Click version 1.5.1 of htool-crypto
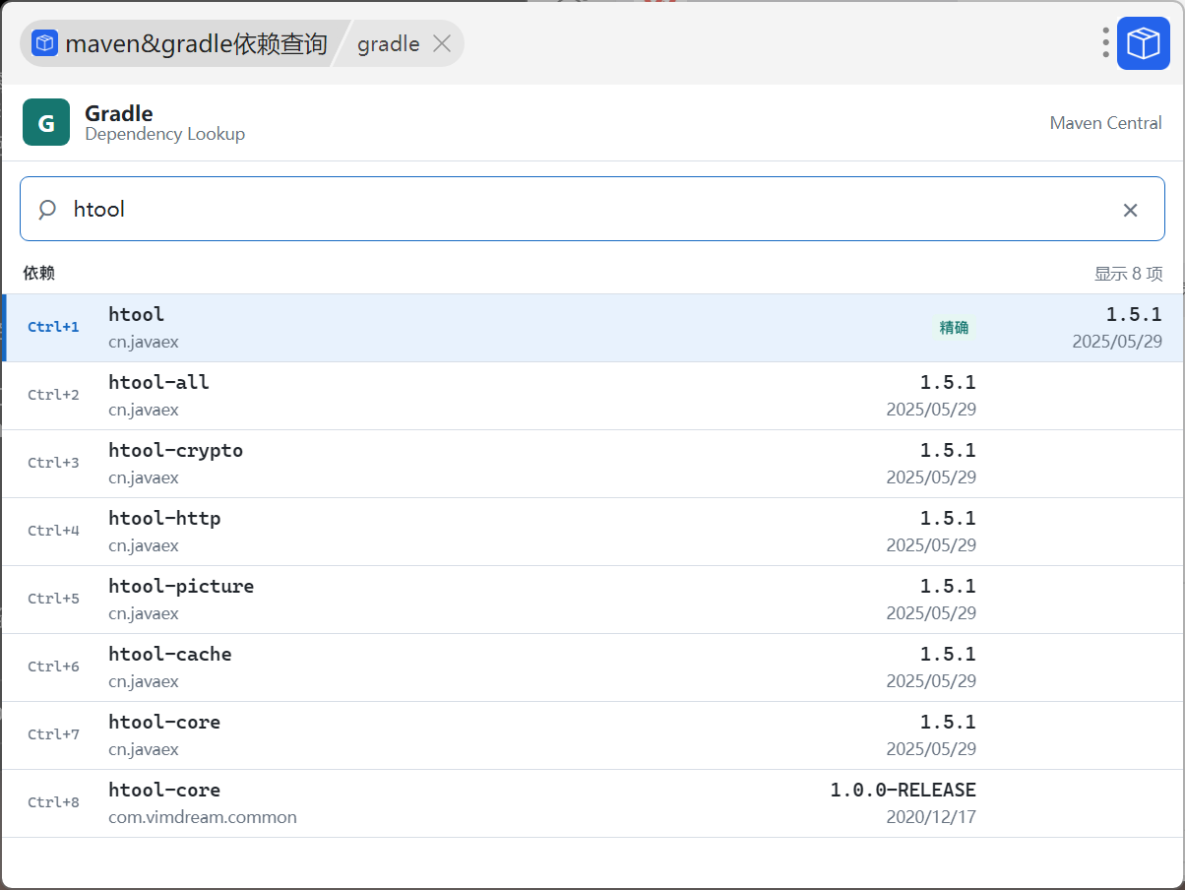The height and width of the screenshot is (890, 1185). click(948, 450)
